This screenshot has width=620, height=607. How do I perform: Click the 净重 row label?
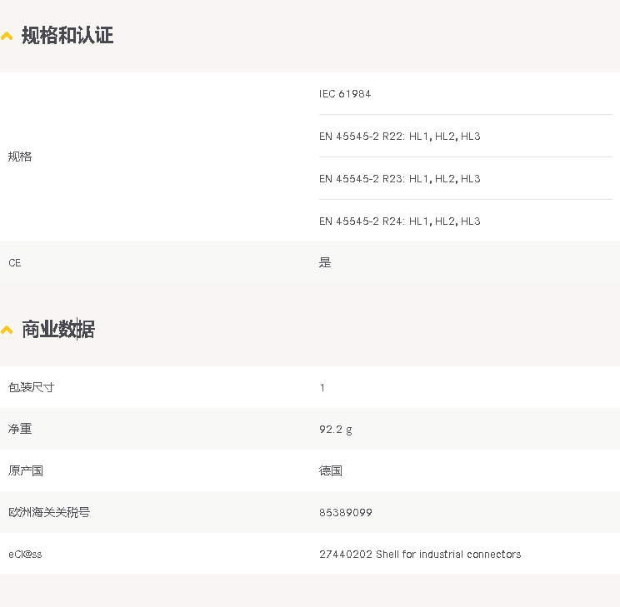point(20,429)
